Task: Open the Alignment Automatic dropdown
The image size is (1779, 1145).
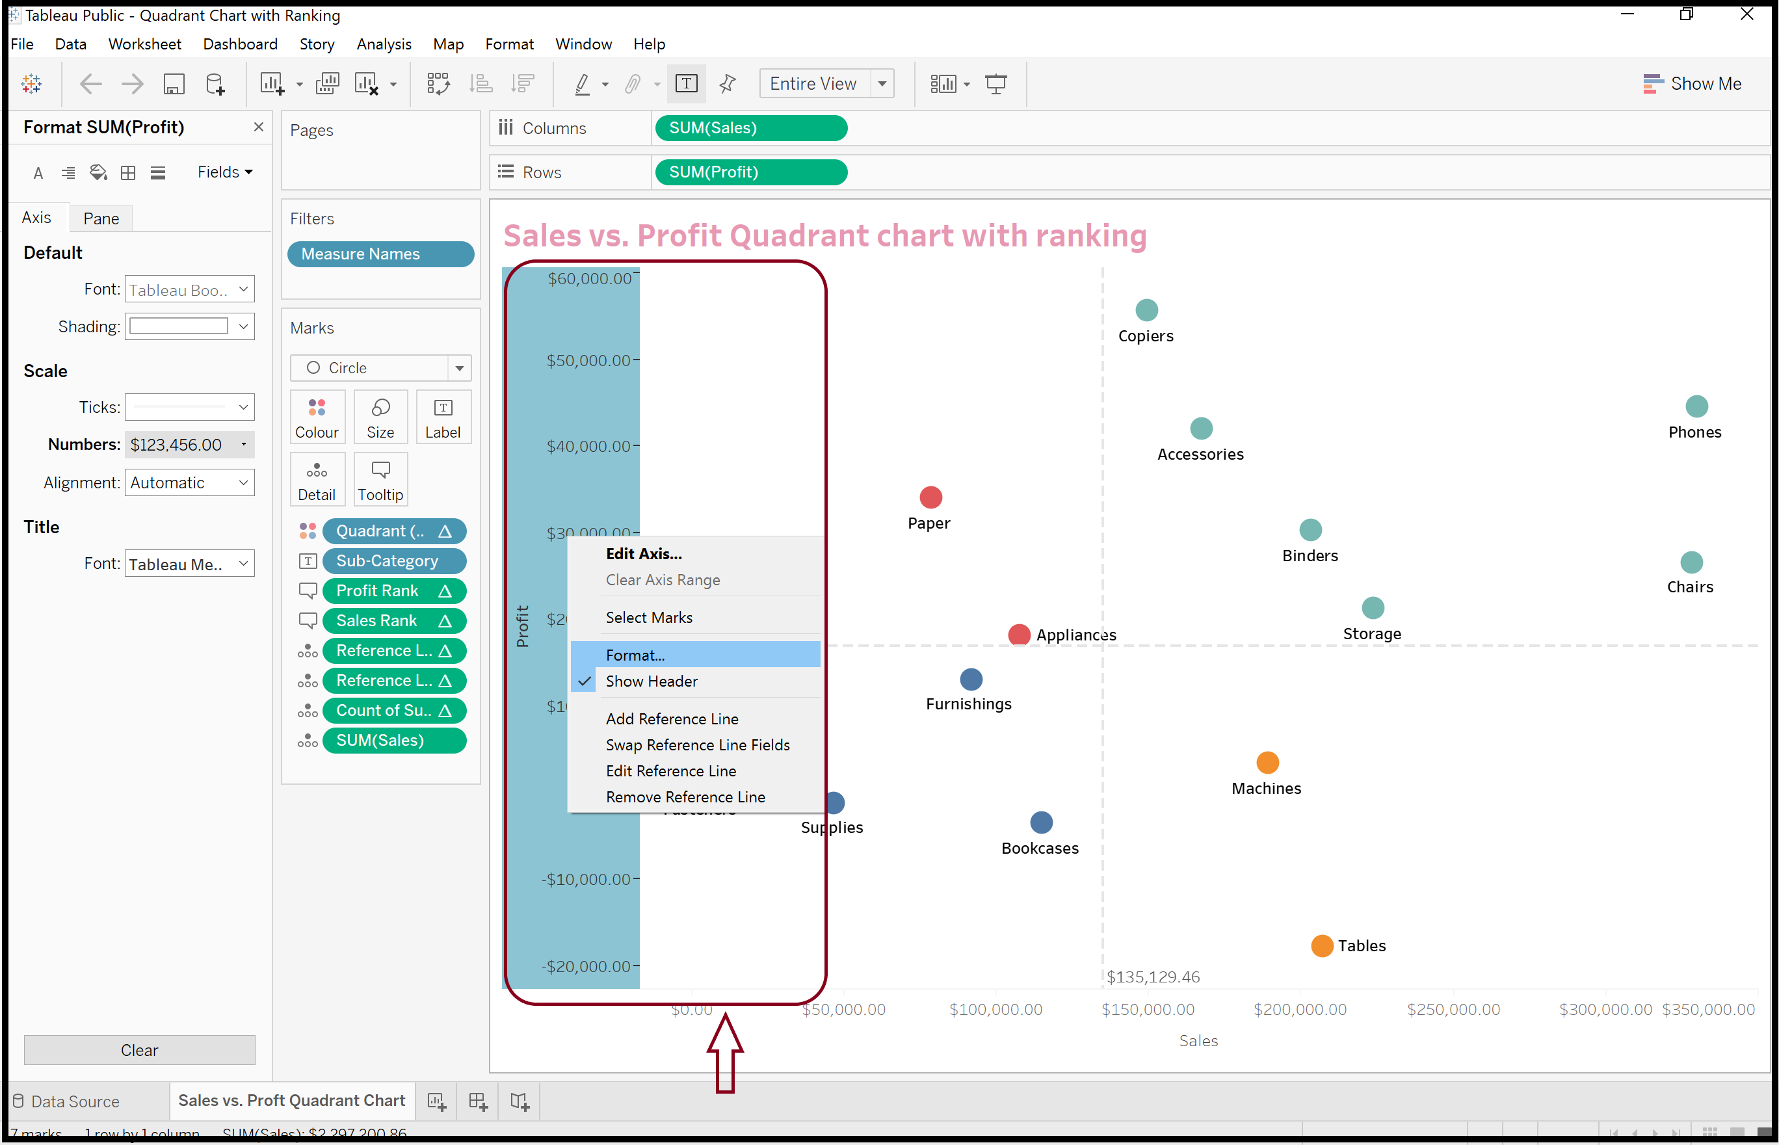Action: pyautogui.click(x=190, y=482)
